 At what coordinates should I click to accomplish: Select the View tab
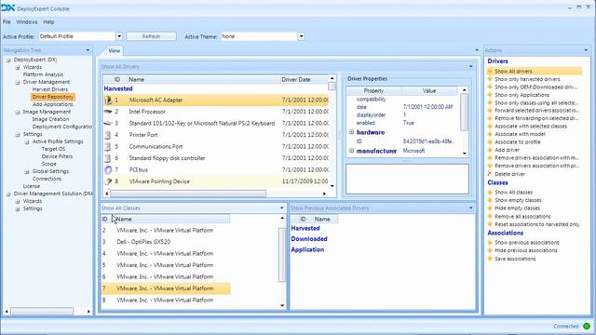[x=114, y=50]
